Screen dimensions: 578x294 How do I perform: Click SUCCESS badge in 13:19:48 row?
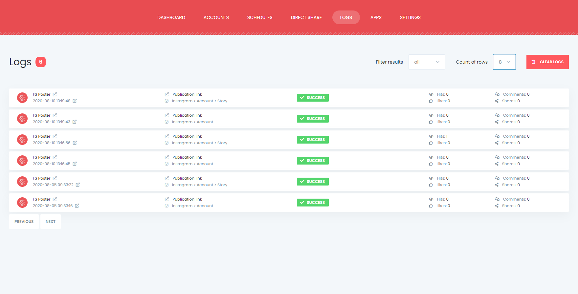coord(313,98)
